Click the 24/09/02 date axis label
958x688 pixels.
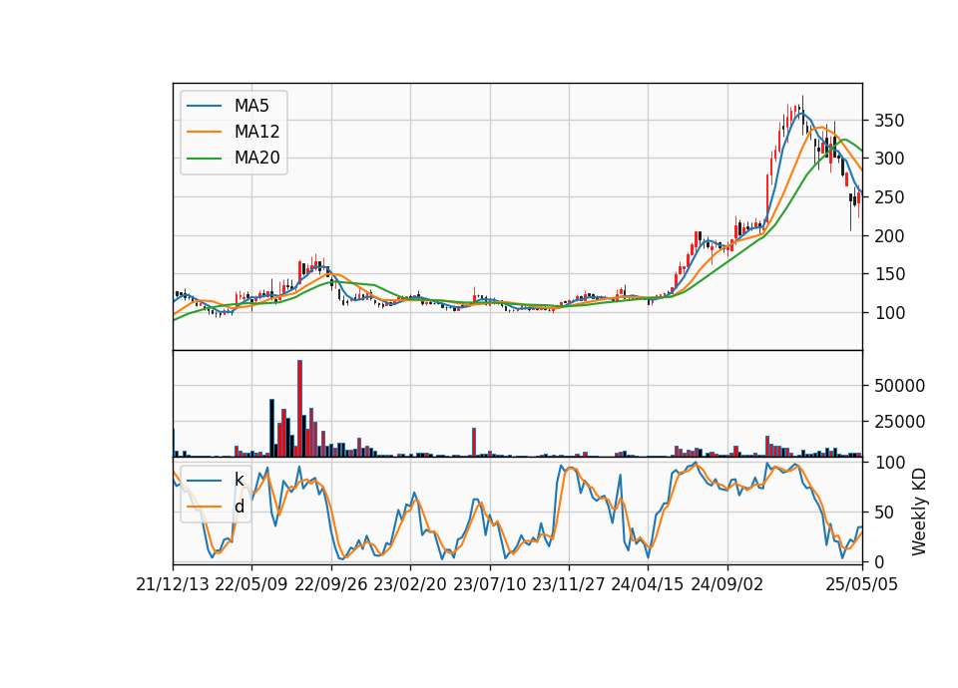727,584
